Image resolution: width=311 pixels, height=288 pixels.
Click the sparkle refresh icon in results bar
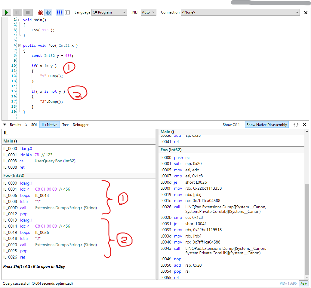(296, 124)
